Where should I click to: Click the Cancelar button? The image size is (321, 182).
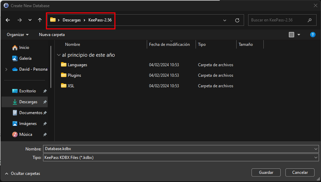pos(300,172)
